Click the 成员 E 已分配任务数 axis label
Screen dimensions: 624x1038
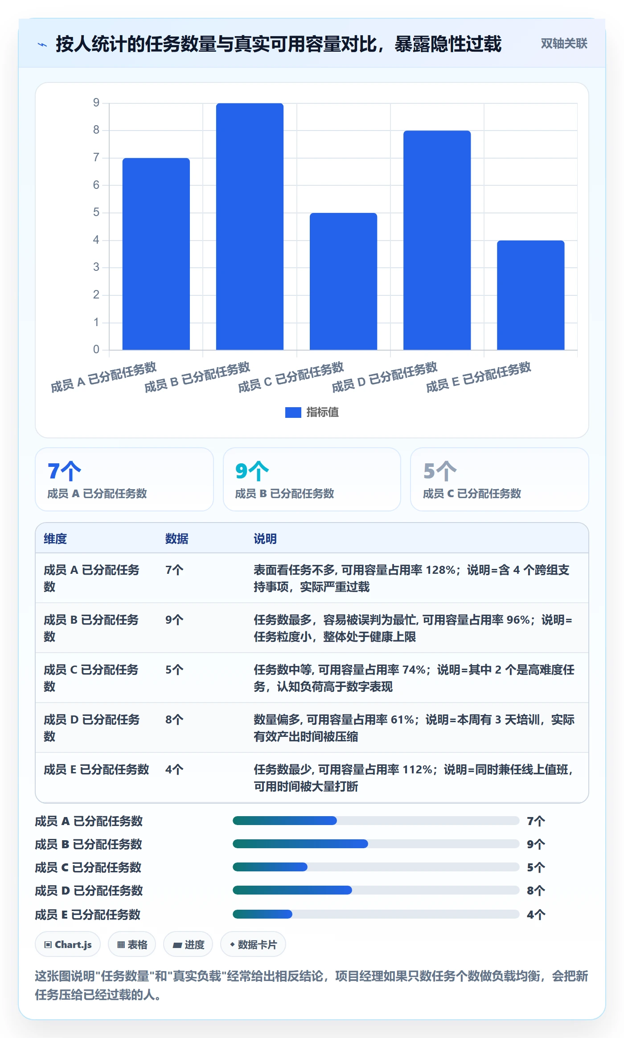click(x=478, y=377)
